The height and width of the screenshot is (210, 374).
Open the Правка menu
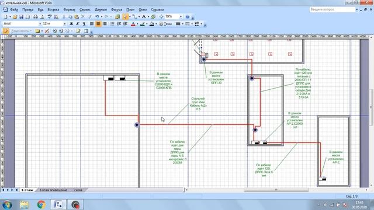point(27,9)
